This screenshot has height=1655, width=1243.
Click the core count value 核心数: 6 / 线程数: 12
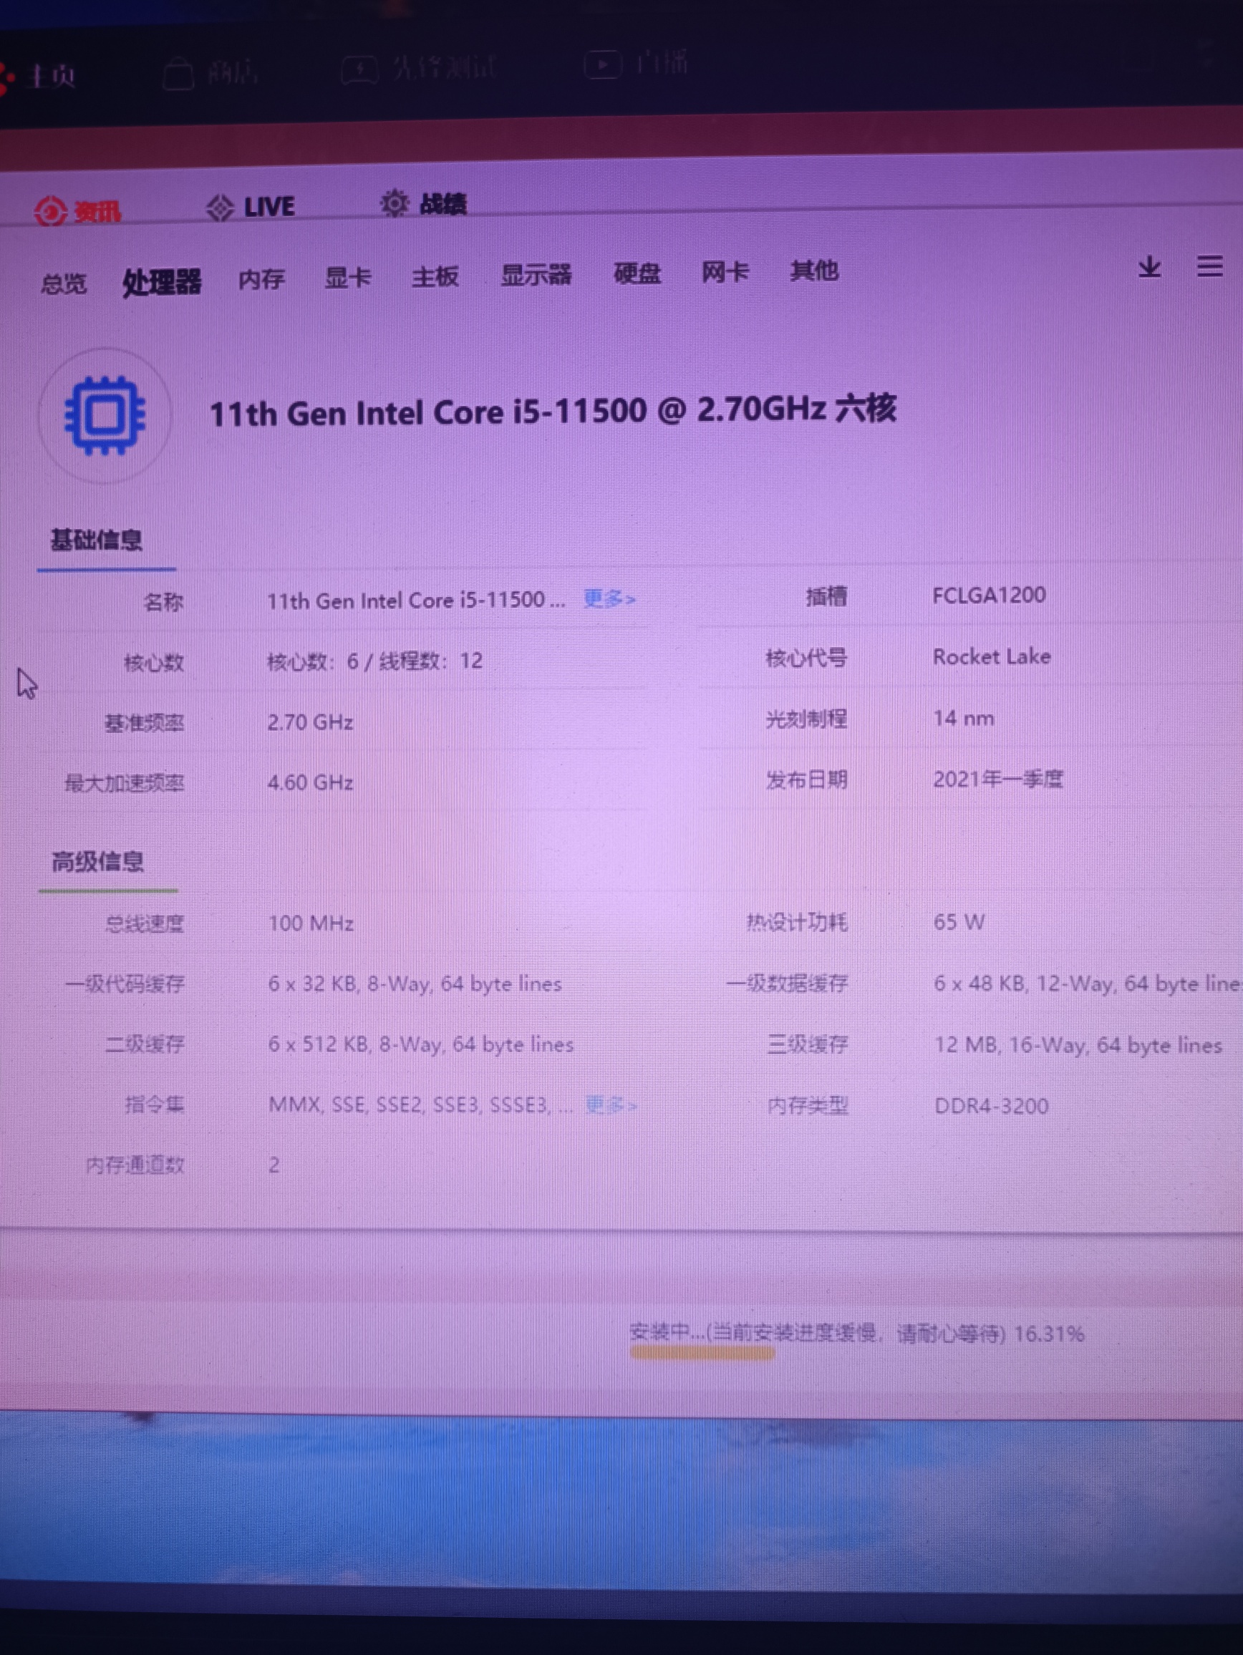(375, 661)
